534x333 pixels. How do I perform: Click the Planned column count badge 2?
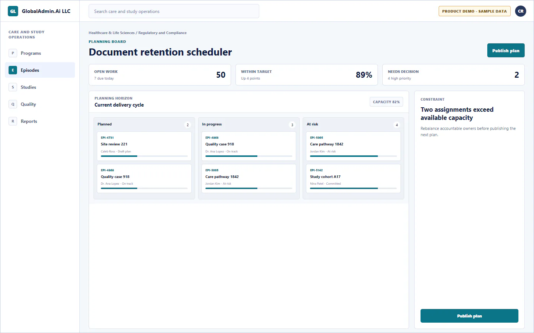point(188,125)
